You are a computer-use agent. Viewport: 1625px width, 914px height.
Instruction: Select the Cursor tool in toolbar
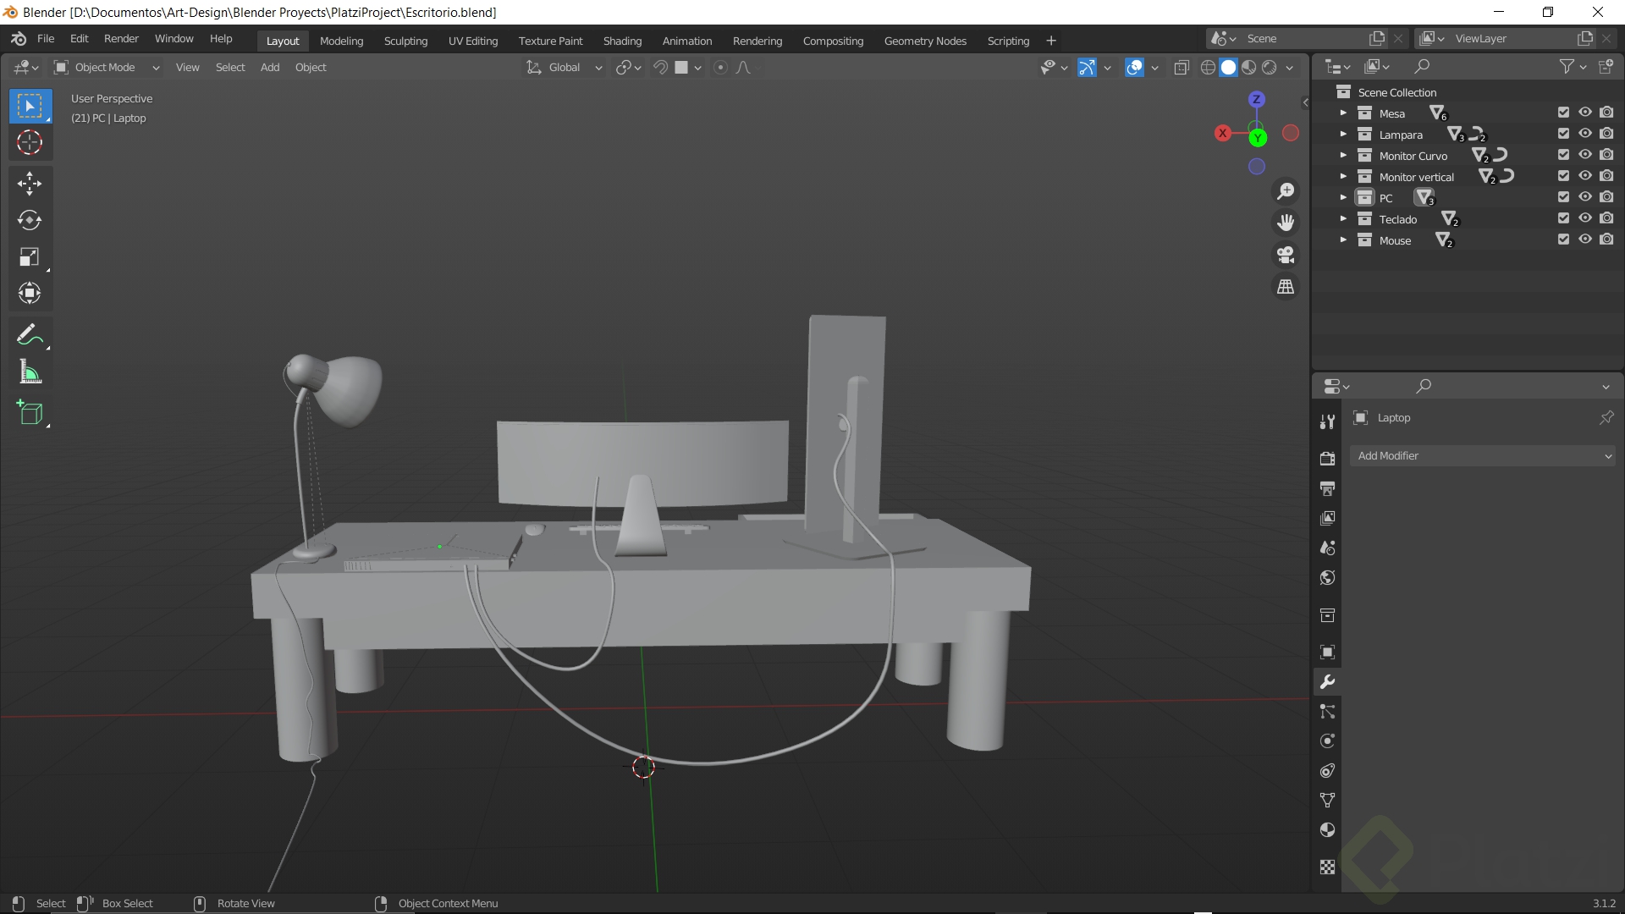(x=30, y=143)
